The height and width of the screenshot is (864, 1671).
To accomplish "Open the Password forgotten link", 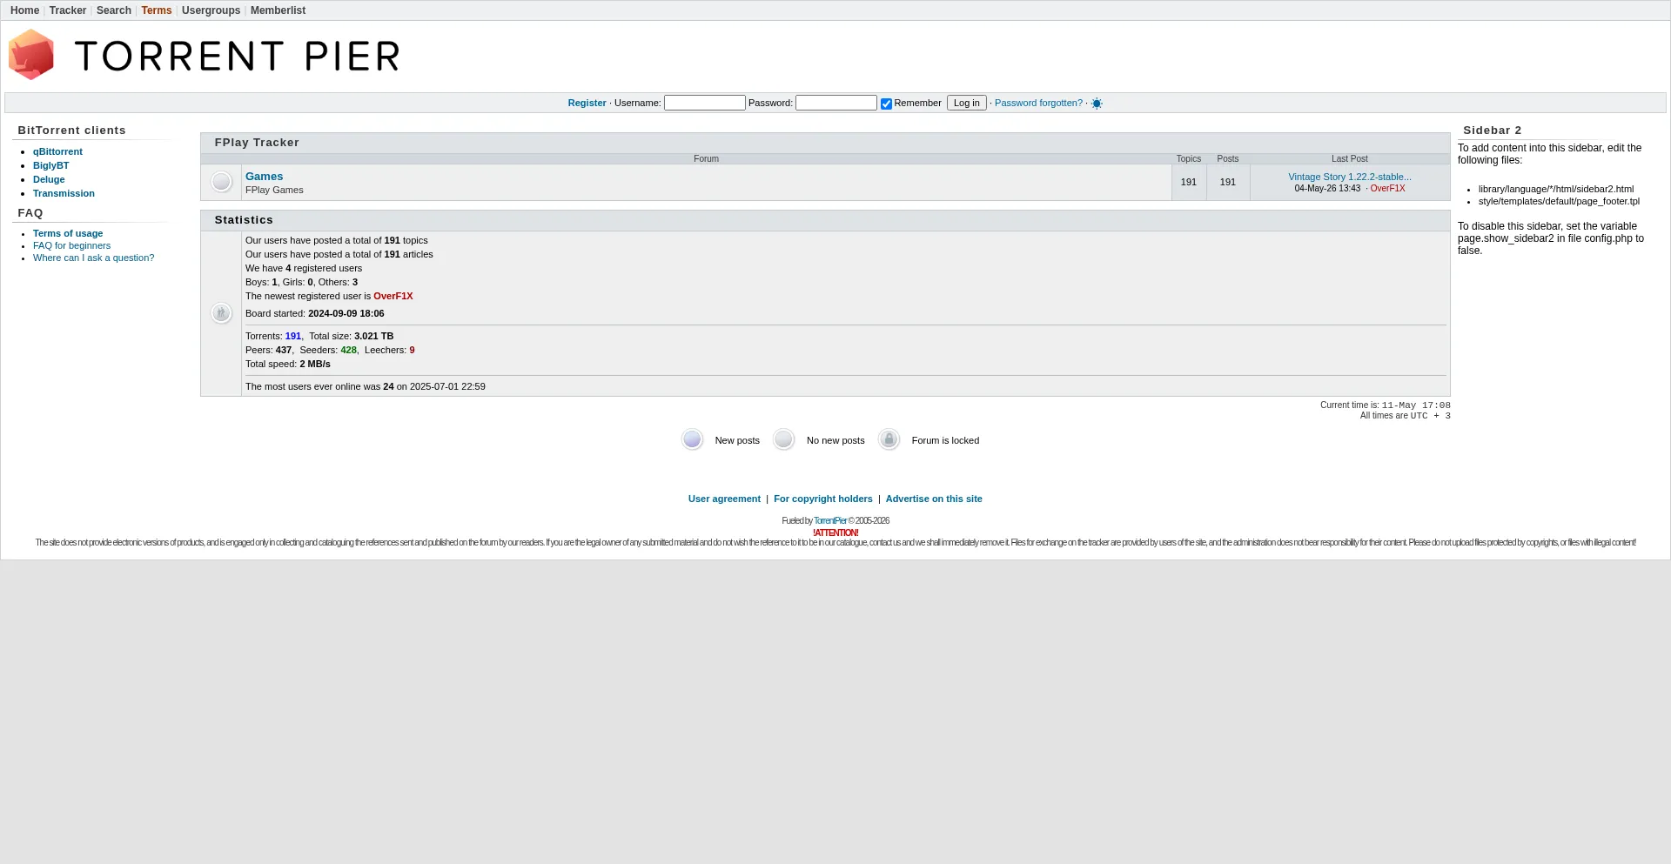I will [1038, 103].
